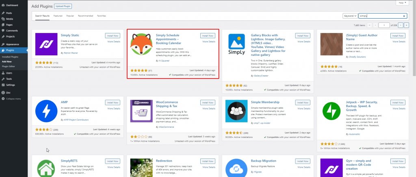The image size is (416, 177).
Task: Go to last page of results
Action: 406,25
